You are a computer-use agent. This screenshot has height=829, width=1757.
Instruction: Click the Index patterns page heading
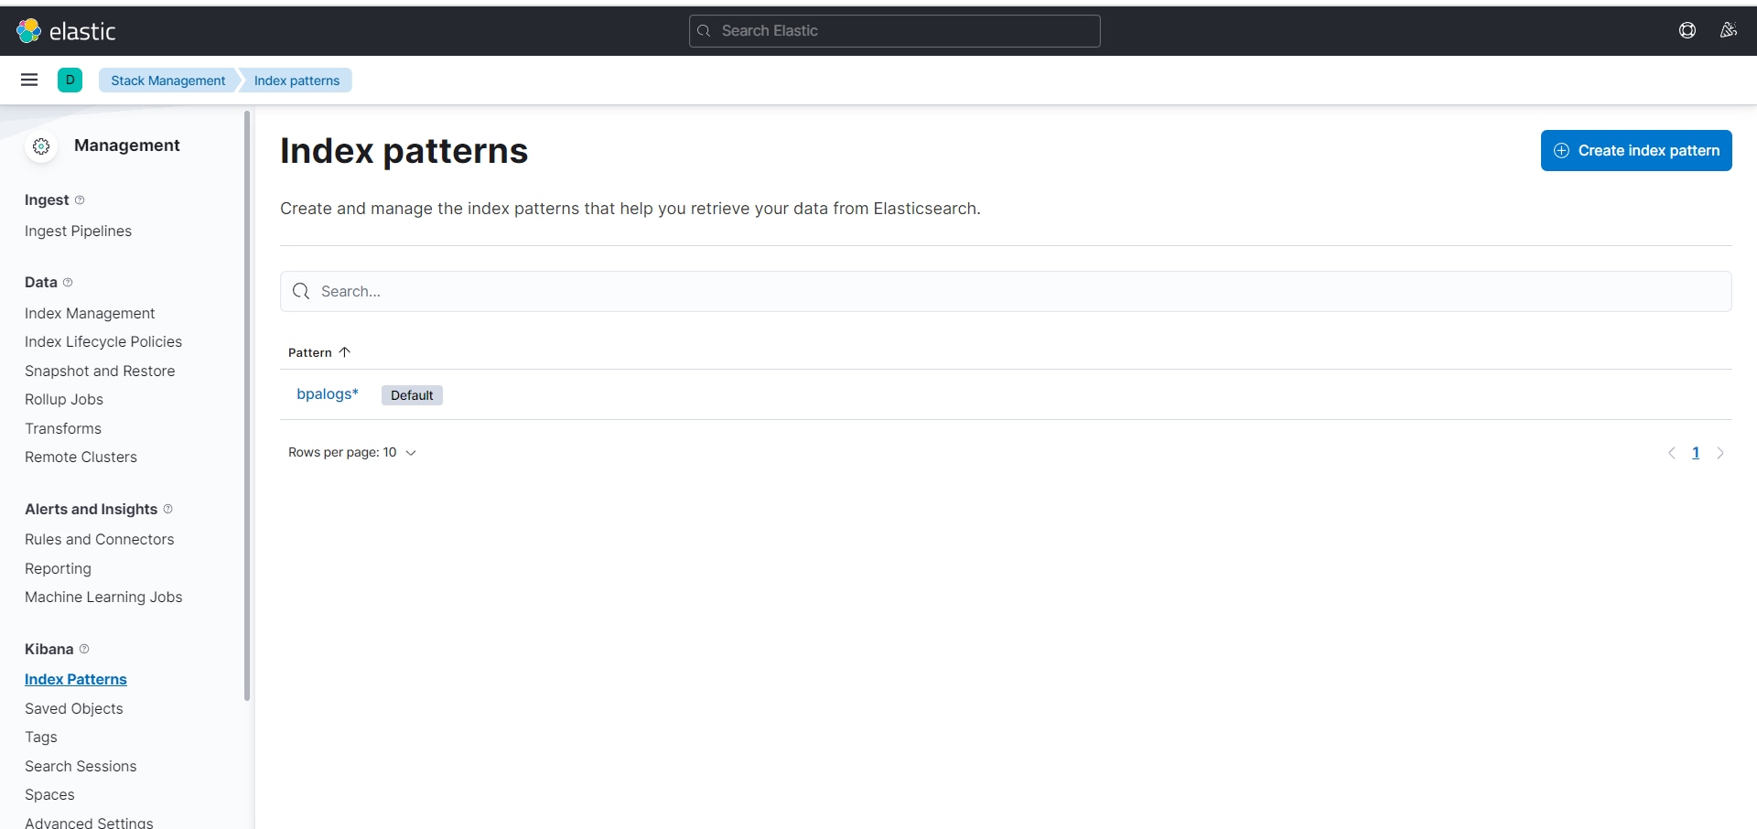pos(404,151)
